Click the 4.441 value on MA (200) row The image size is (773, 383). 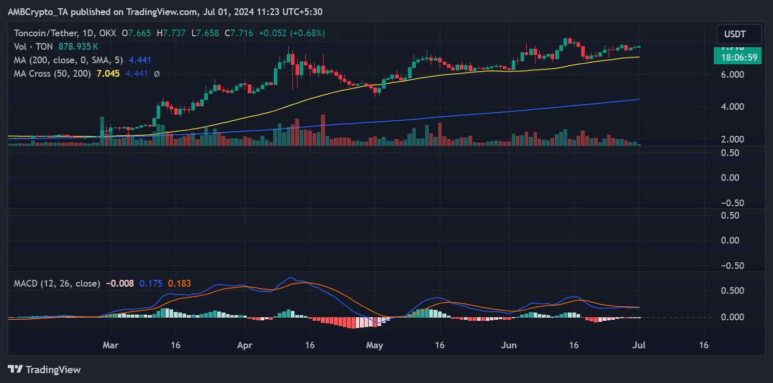(x=140, y=60)
